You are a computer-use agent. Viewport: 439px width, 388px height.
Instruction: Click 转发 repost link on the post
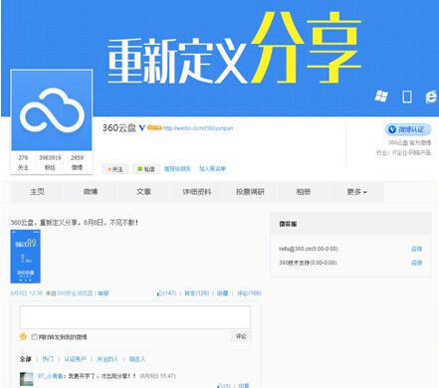pos(197,293)
